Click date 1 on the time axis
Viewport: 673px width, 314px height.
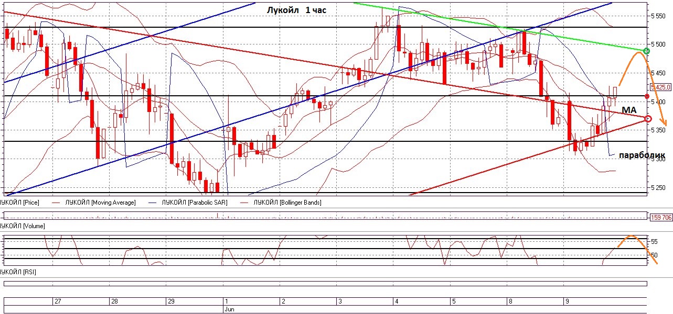226,301
